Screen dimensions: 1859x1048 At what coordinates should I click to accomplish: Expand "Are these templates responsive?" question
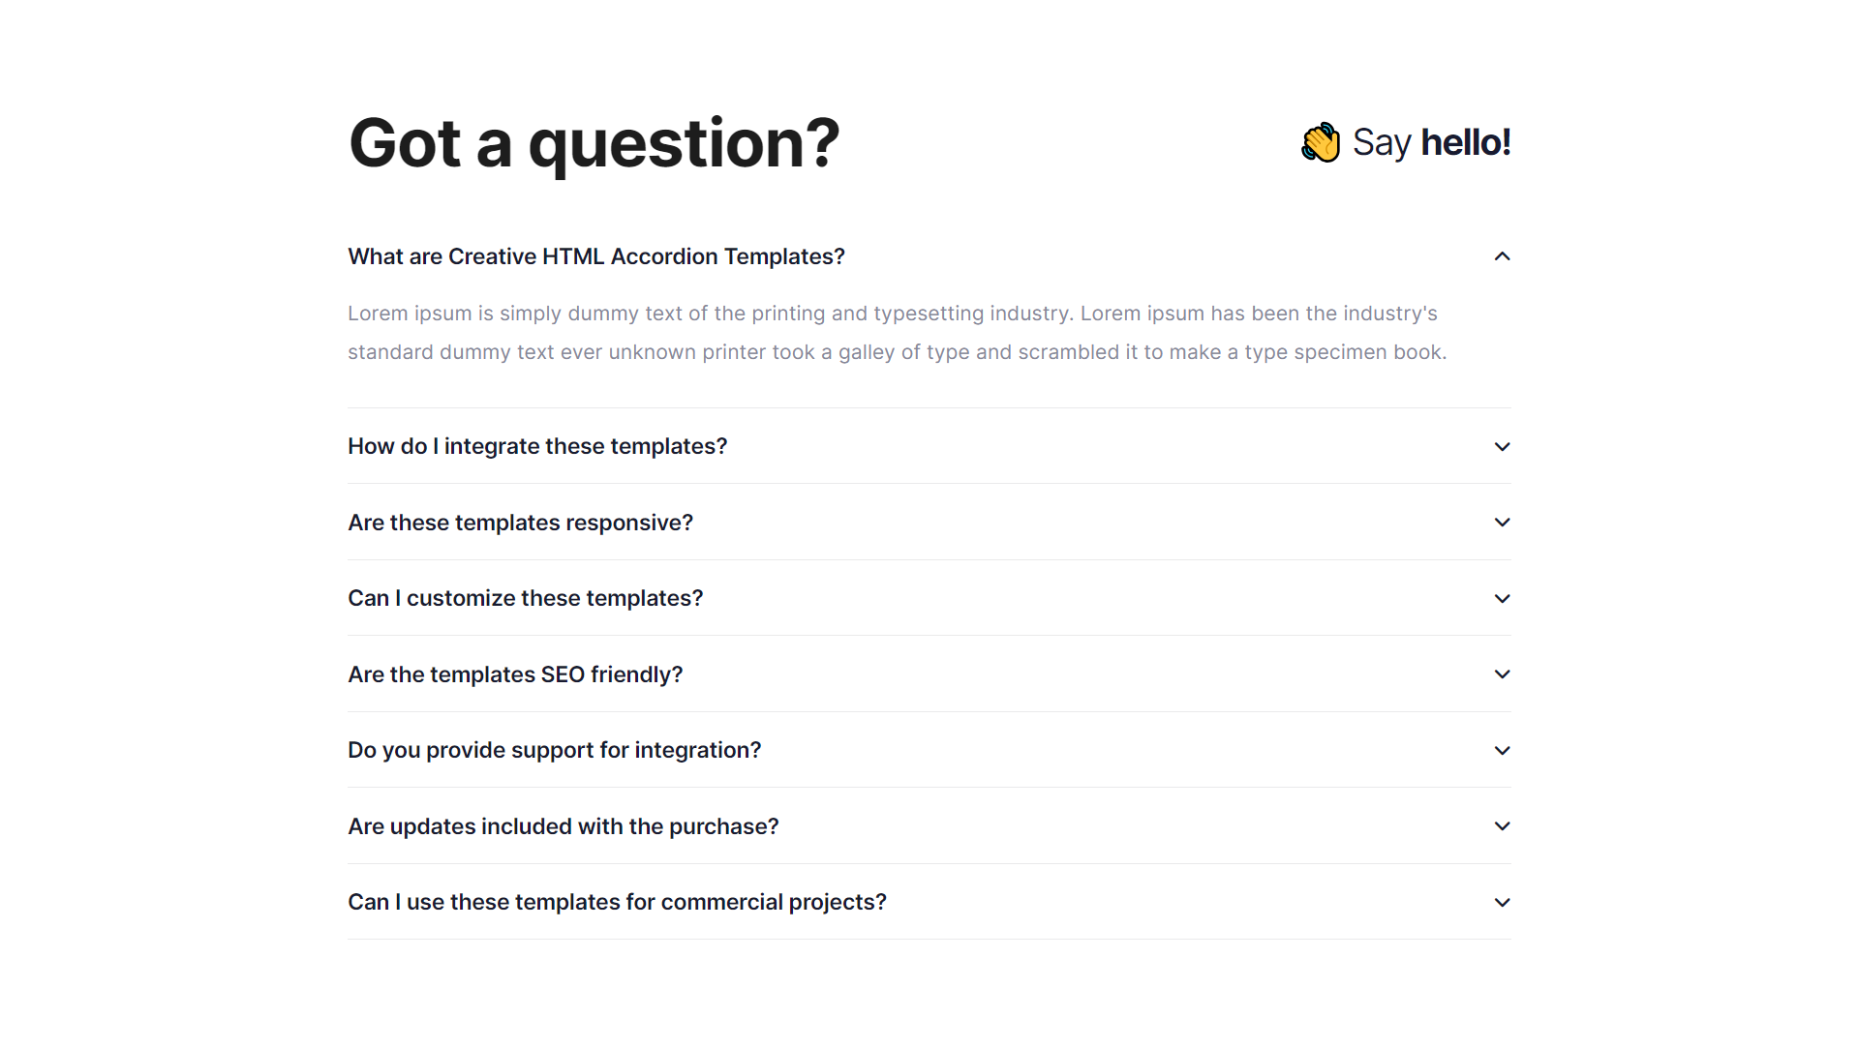coord(520,523)
